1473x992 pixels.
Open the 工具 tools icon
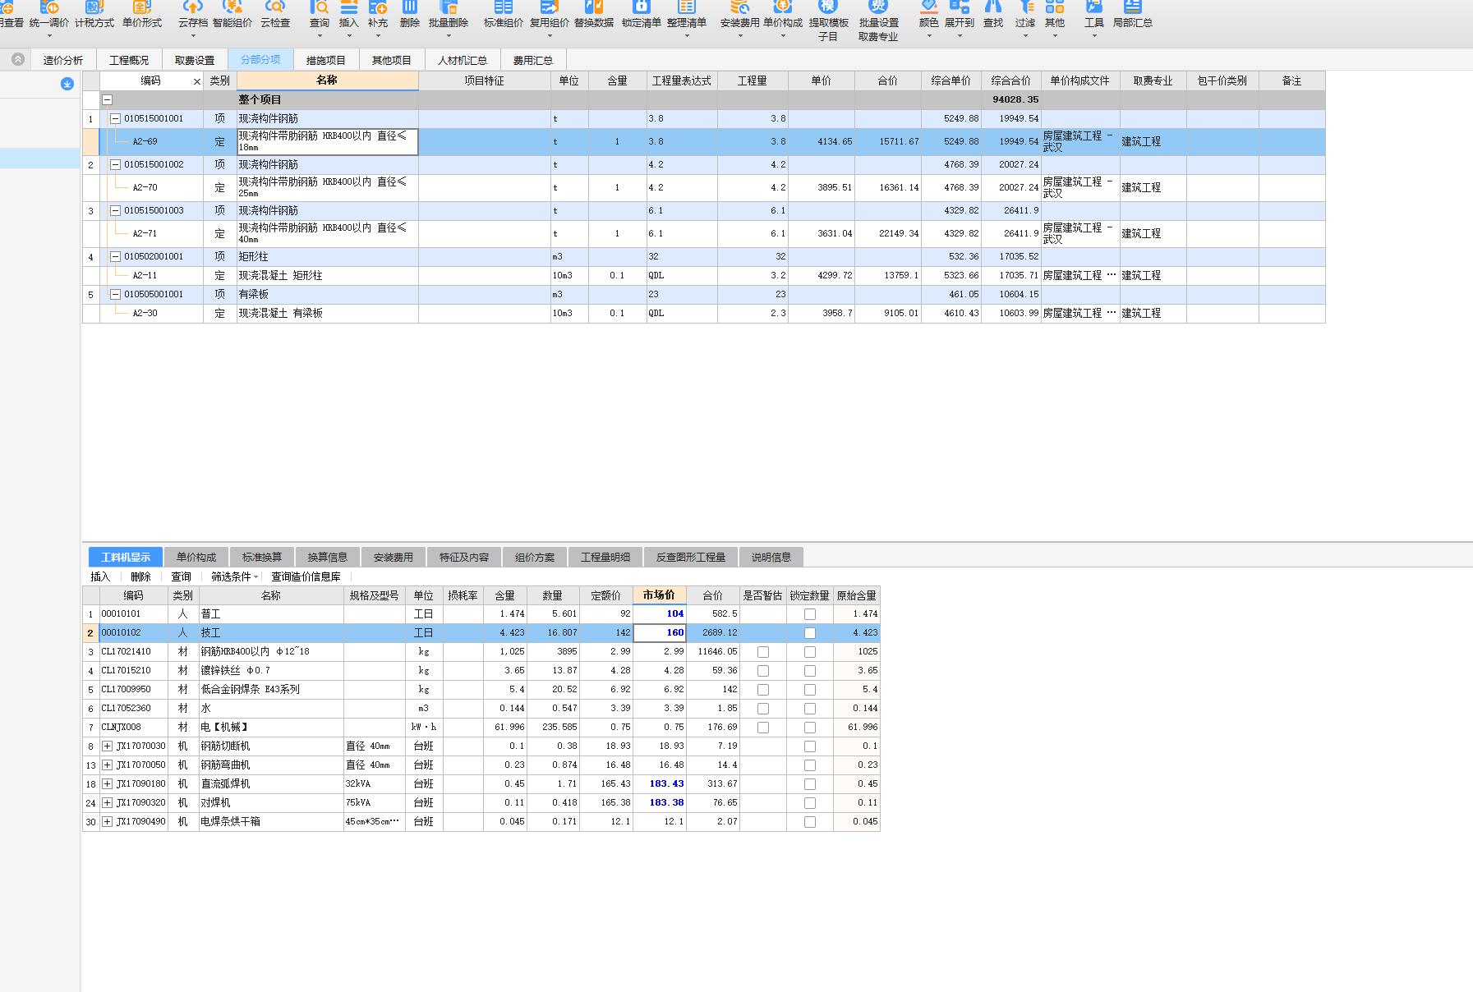pos(1094,15)
